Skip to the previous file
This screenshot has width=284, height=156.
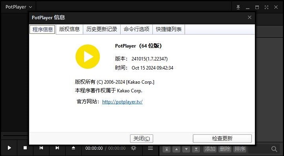(x=41, y=148)
